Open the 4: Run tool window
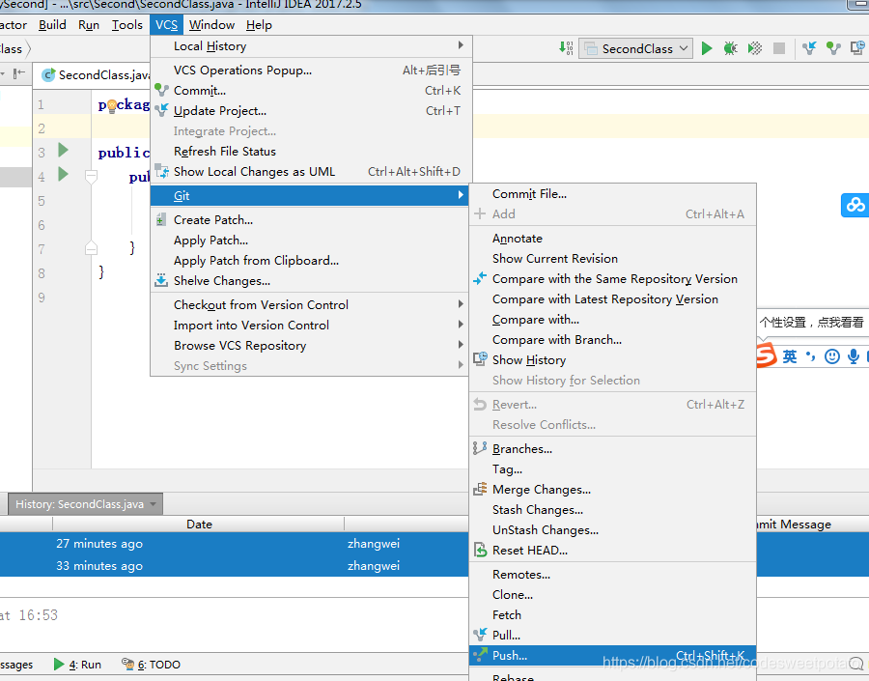Screen dimensions: 869x681 pos(77,665)
